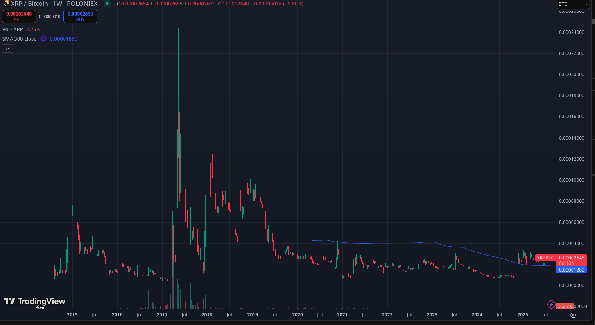Open the BTC currency dropdown
595x325 pixels.
(573, 4)
